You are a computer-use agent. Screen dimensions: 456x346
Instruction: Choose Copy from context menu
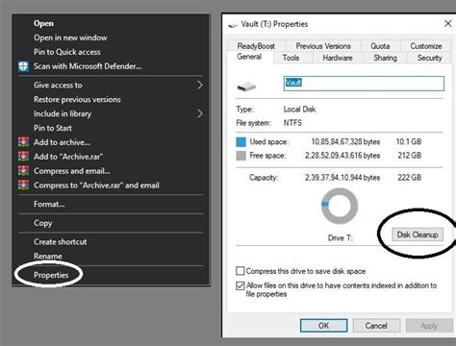click(42, 223)
